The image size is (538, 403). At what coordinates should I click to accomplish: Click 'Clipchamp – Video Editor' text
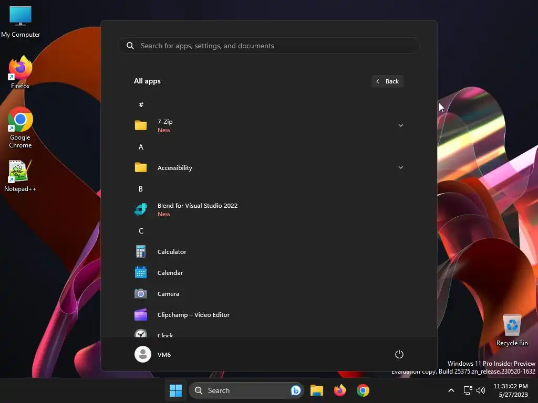[193, 315]
